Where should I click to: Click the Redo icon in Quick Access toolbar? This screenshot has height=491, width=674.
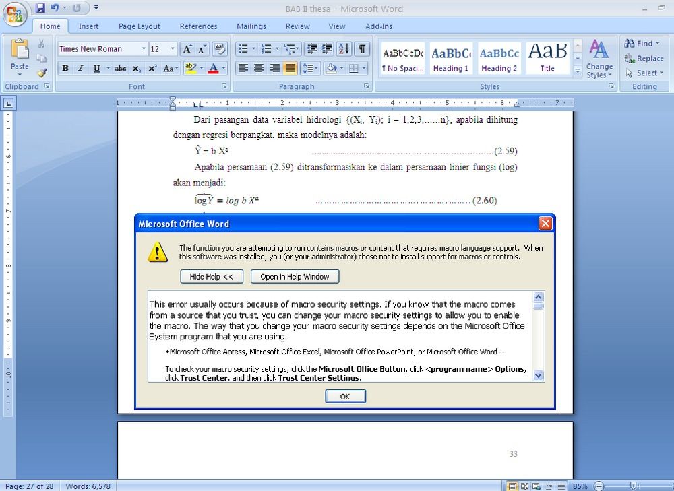coord(77,7)
